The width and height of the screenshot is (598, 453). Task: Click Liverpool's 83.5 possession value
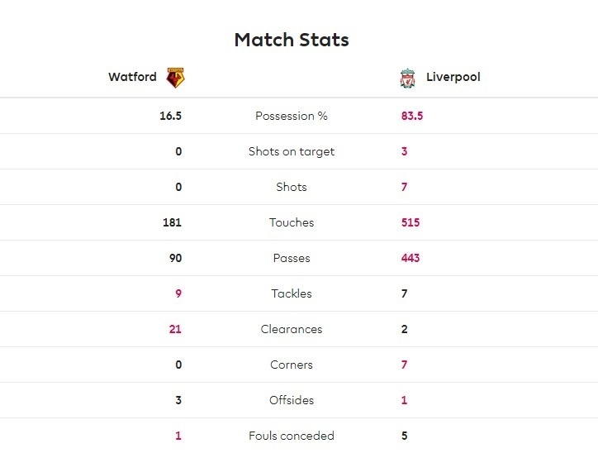pos(412,116)
